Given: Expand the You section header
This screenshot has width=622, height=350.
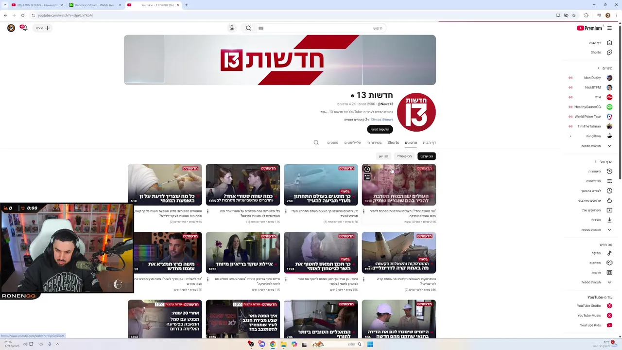Looking at the screenshot, I should (x=604, y=161).
